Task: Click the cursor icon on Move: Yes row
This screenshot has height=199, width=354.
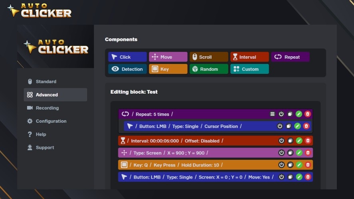Action: (x=124, y=177)
